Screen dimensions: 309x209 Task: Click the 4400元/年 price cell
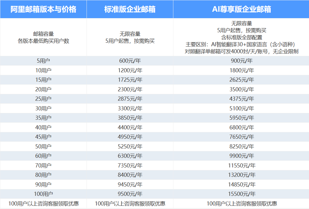pos(130,128)
